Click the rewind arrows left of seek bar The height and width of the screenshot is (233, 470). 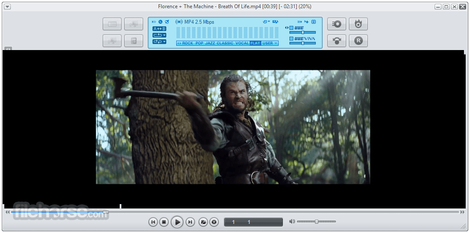pyautogui.click(x=7, y=212)
